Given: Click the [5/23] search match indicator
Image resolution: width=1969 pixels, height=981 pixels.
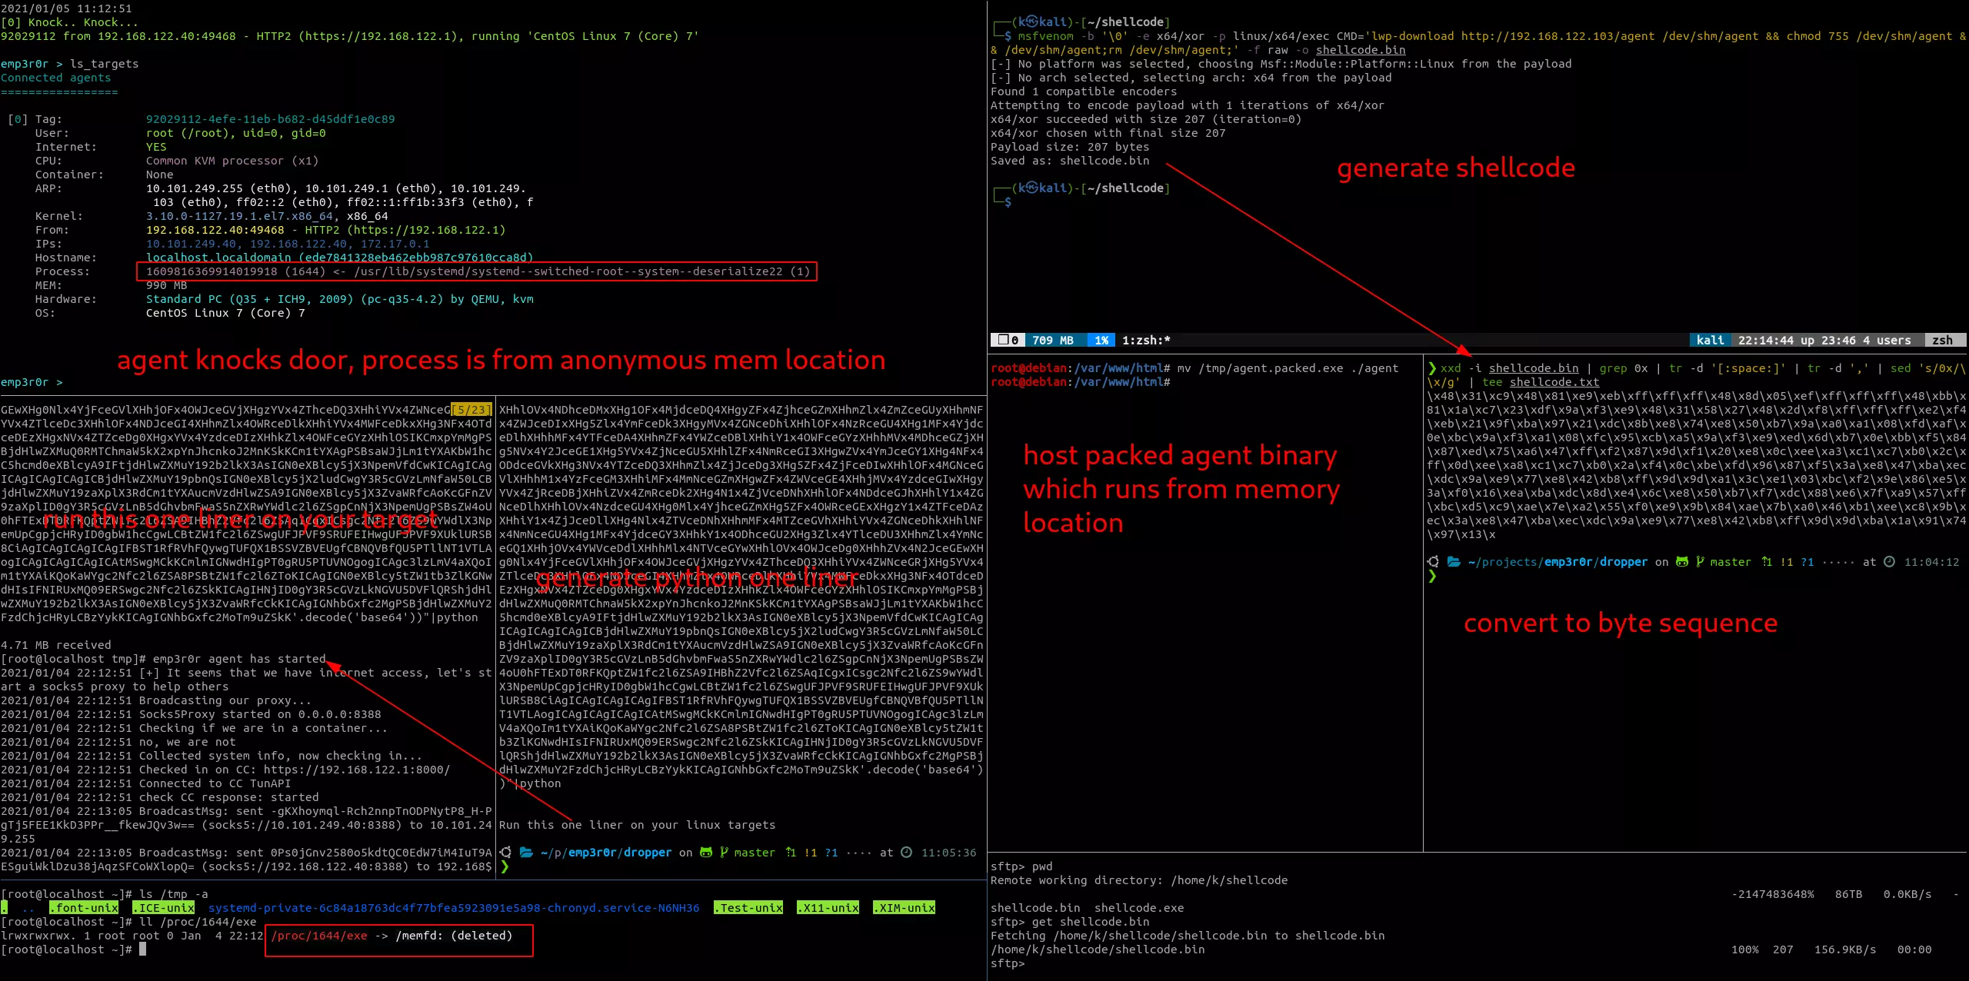Looking at the screenshot, I should point(471,410).
